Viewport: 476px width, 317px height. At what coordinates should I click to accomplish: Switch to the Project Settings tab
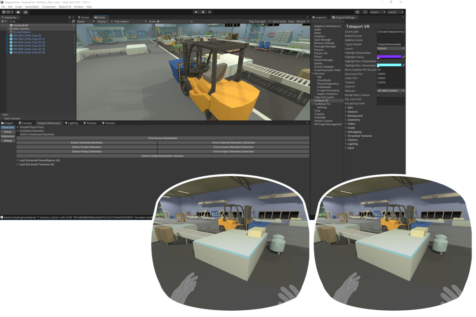tap(343, 17)
